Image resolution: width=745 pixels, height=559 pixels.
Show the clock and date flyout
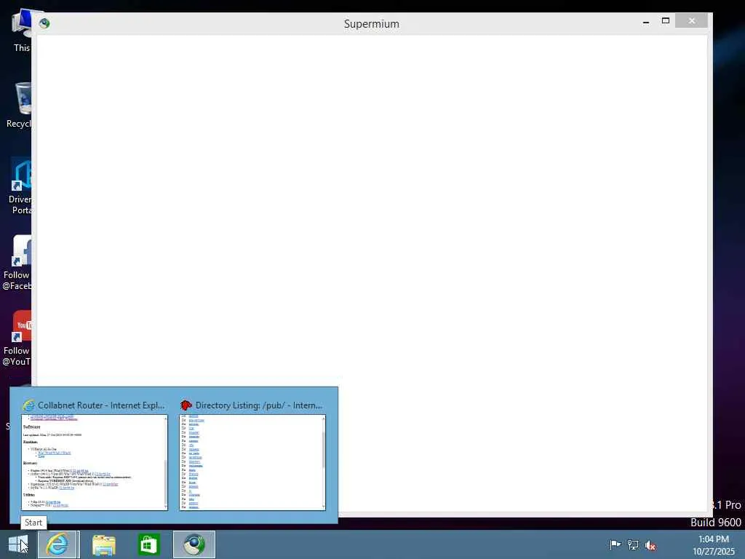[713, 545]
